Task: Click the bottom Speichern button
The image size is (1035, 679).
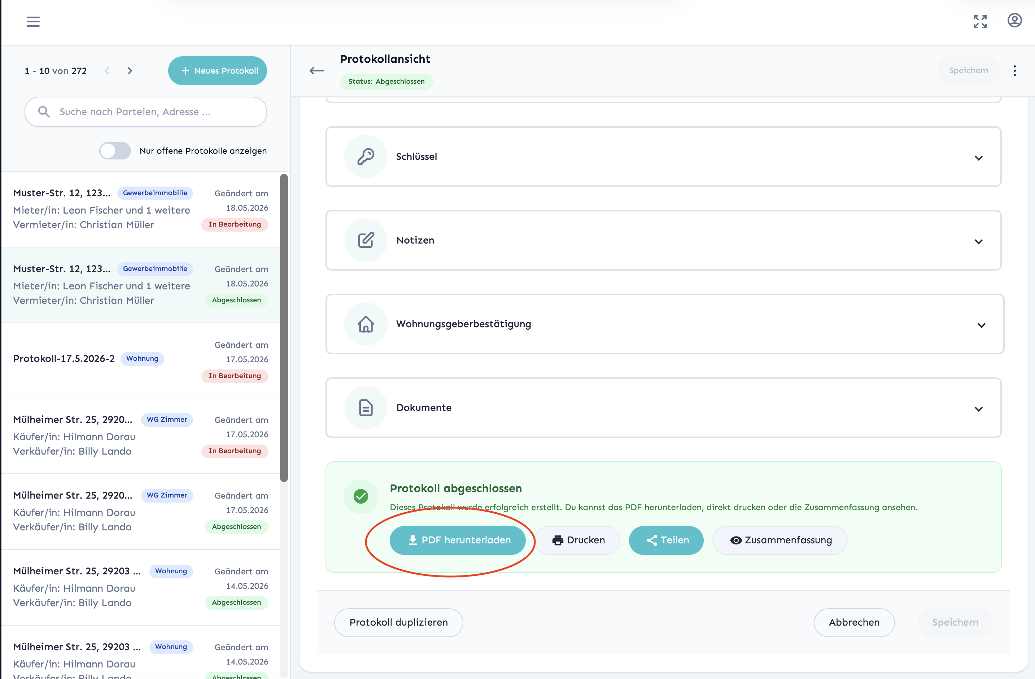Action: click(955, 622)
